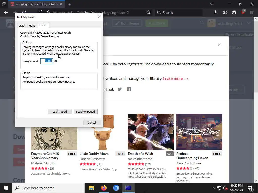Image resolution: width=258 pixels, height=193 pixels.
Task: Visit melessthanthree author page
Action: (x=140, y=159)
